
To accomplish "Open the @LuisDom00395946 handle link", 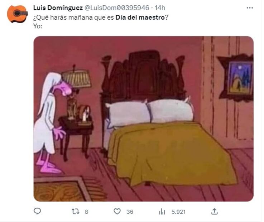I will pos(117,8).
